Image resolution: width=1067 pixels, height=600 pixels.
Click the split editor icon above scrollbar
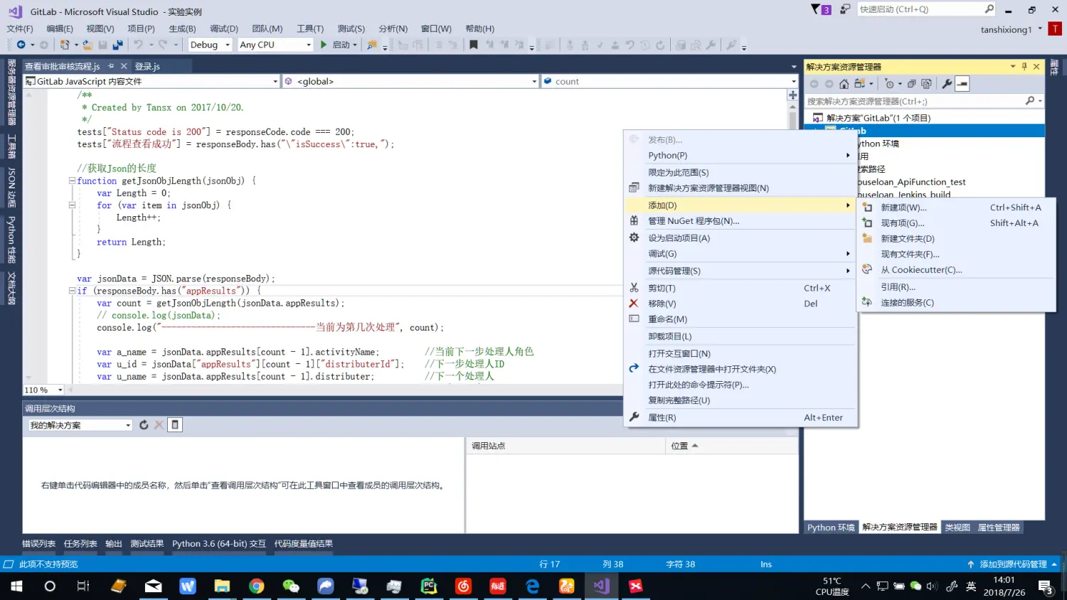[x=793, y=95]
